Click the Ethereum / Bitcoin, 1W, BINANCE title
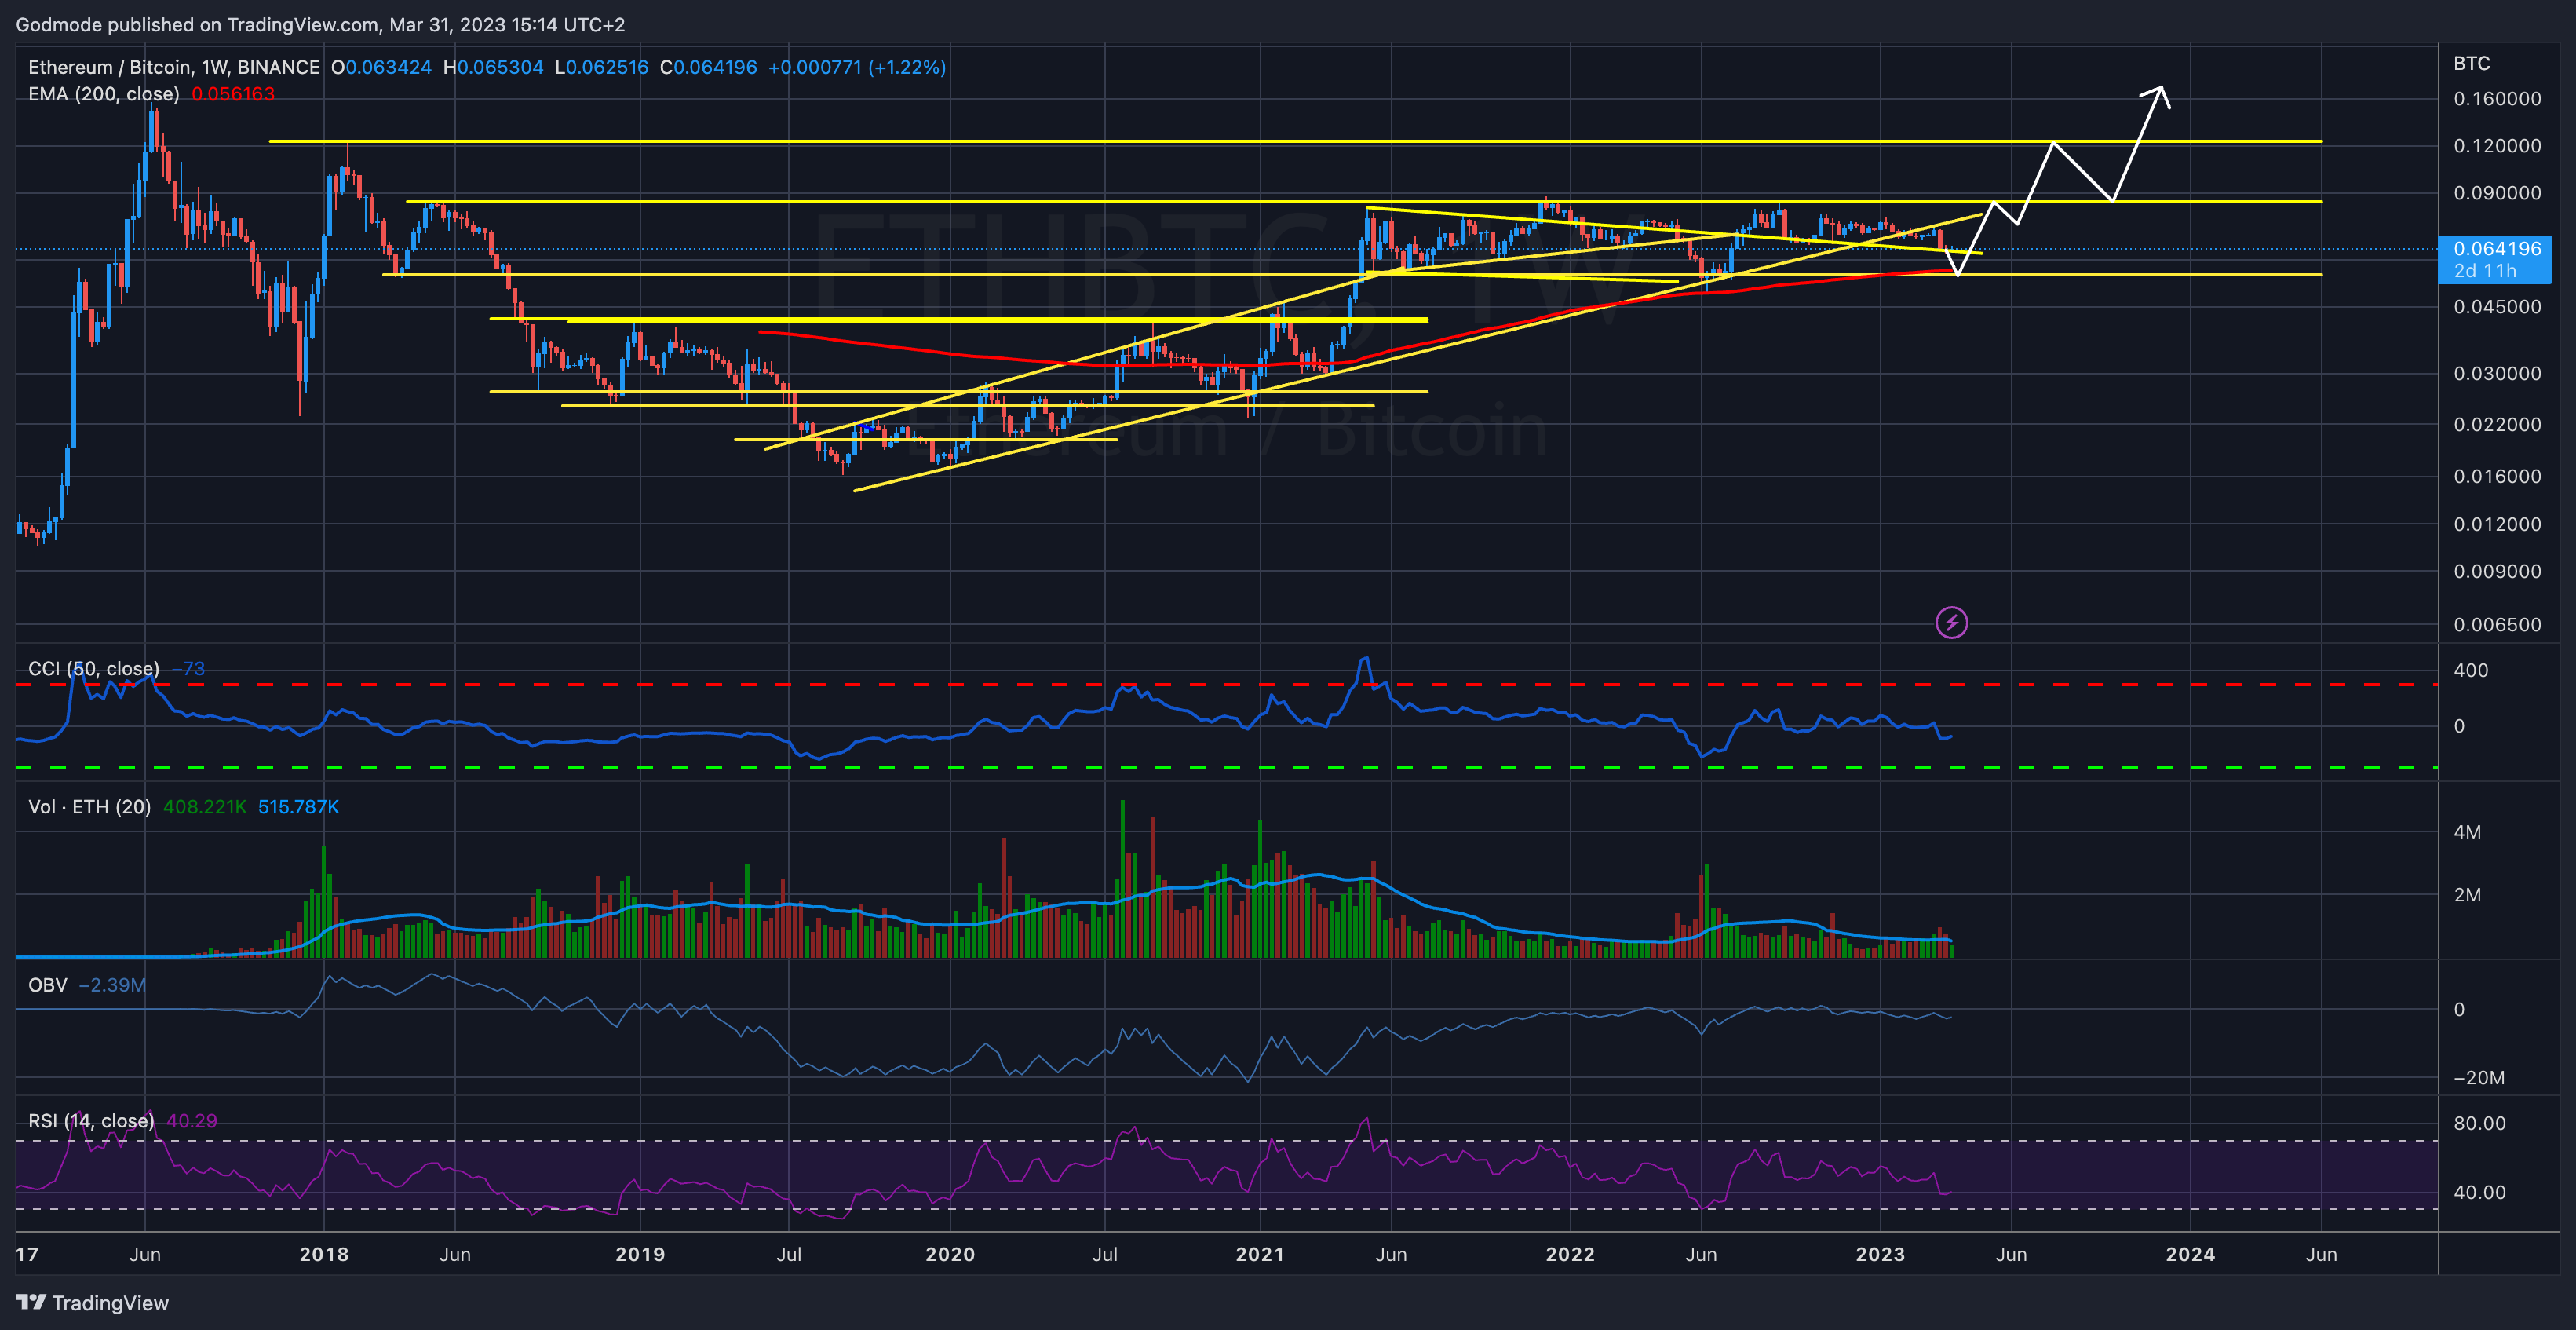The width and height of the screenshot is (2576, 1330). pyautogui.click(x=174, y=67)
